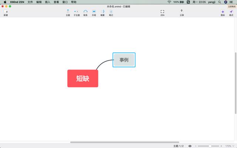Open the 文件 menu

30,2
